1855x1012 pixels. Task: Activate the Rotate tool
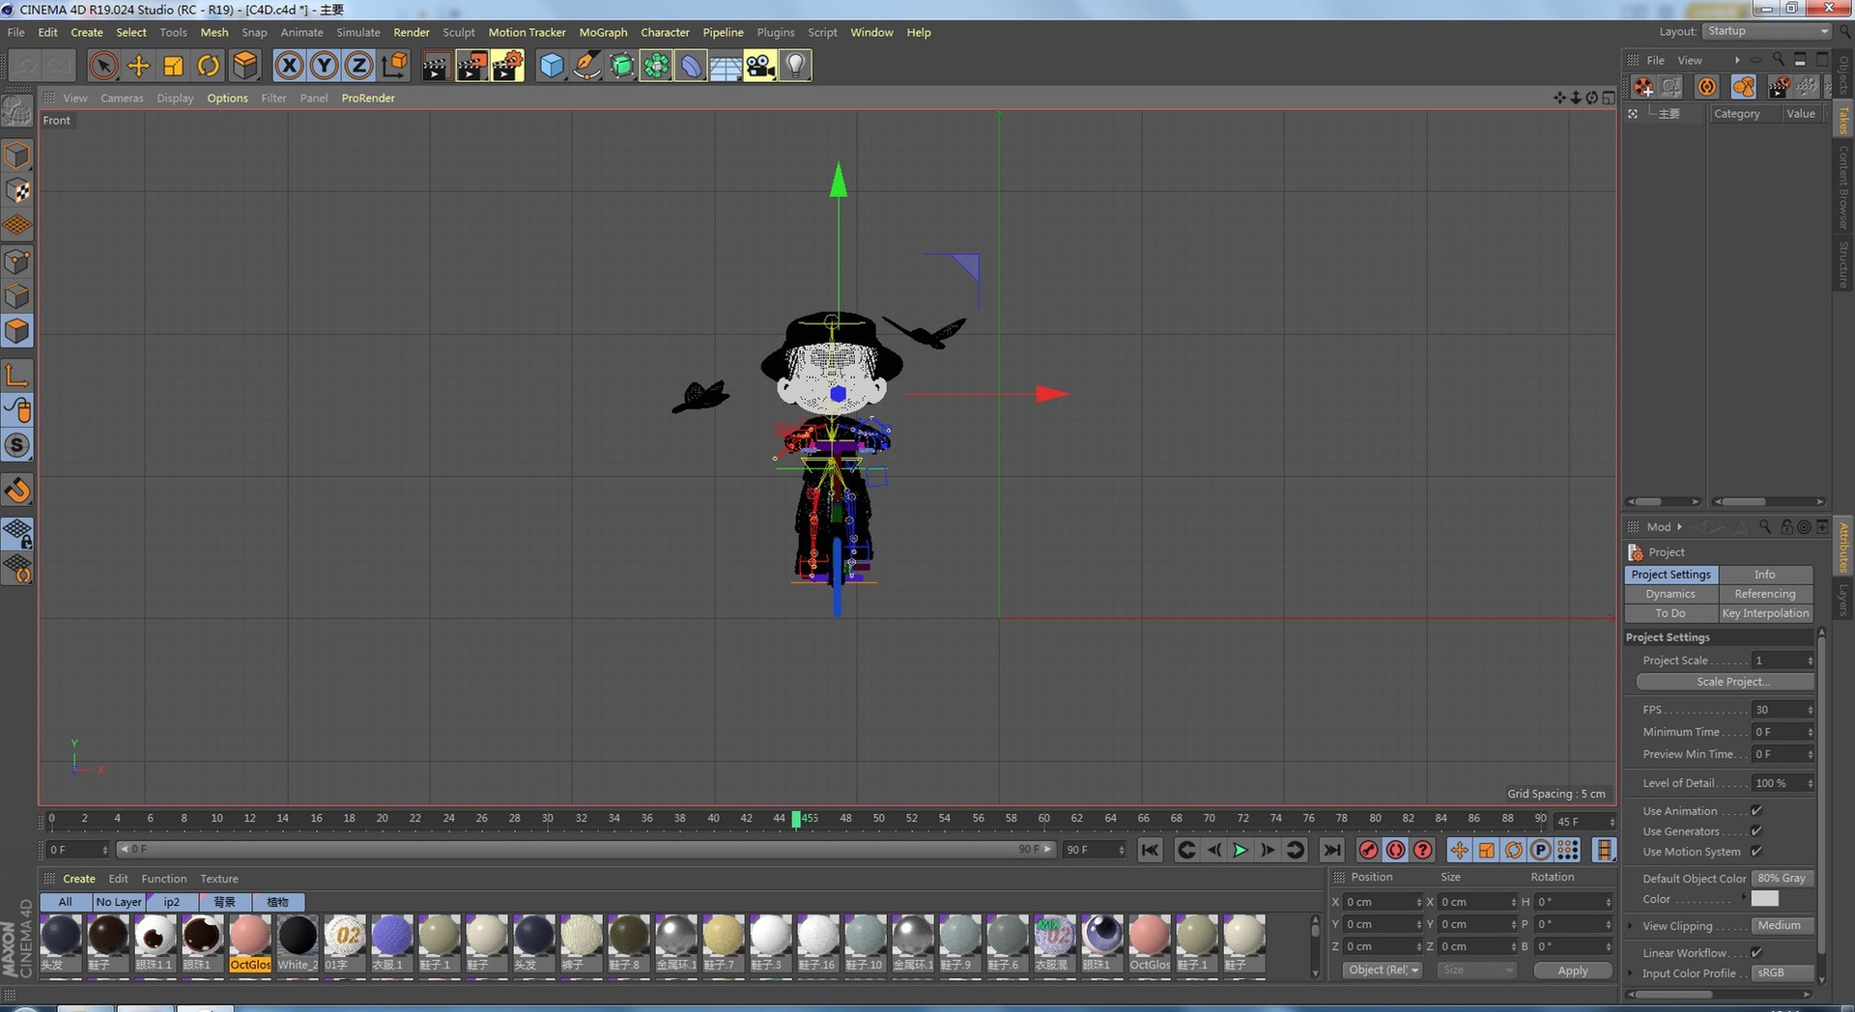(209, 66)
